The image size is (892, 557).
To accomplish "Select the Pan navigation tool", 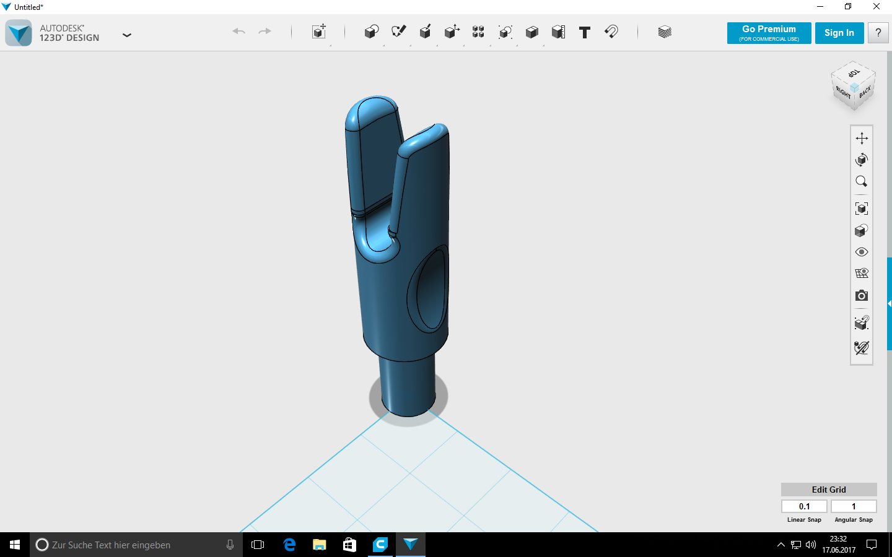I will (x=862, y=138).
